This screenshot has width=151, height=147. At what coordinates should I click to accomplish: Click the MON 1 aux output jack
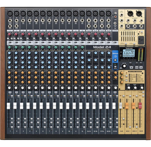point(128,21)
